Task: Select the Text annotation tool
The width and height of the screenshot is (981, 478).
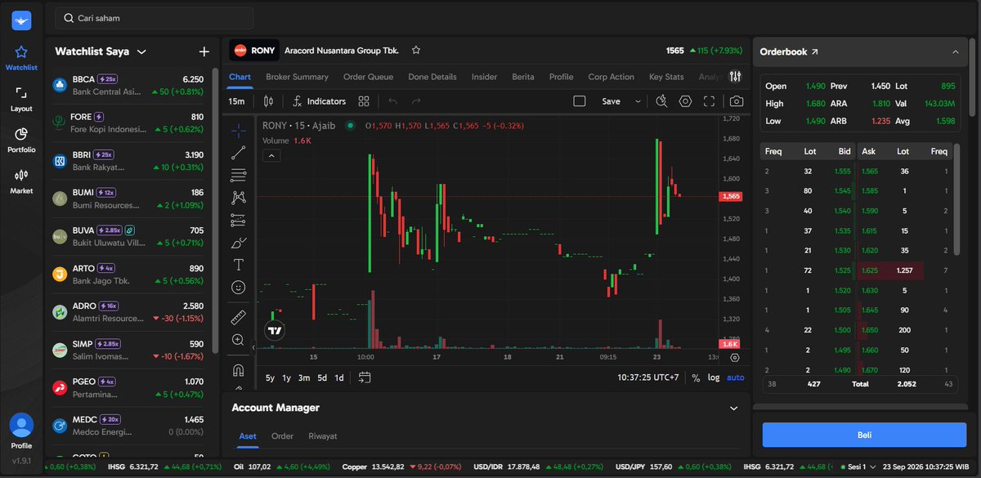Action: click(238, 265)
